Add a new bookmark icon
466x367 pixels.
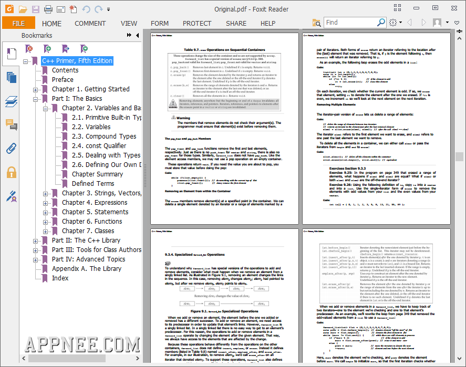pyautogui.click(x=47, y=49)
